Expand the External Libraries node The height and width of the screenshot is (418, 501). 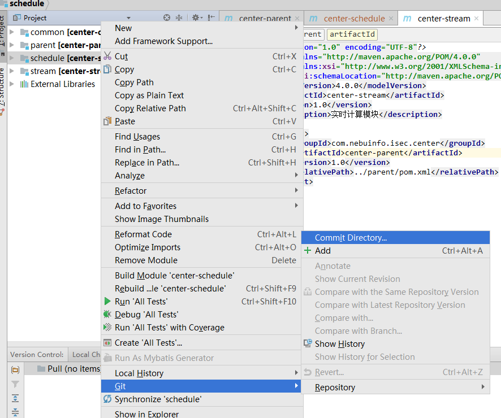(x=12, y=84)
